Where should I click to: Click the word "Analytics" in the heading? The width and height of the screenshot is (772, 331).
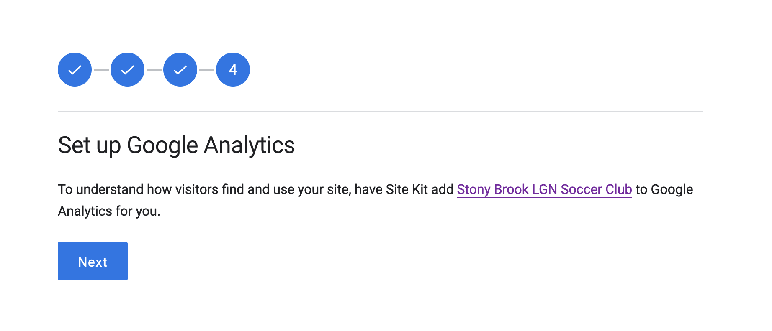pos(250,145)
